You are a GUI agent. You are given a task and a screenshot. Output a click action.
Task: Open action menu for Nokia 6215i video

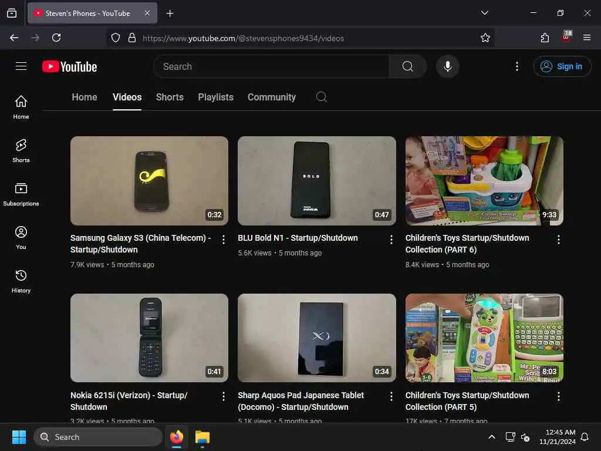point(224,396)
